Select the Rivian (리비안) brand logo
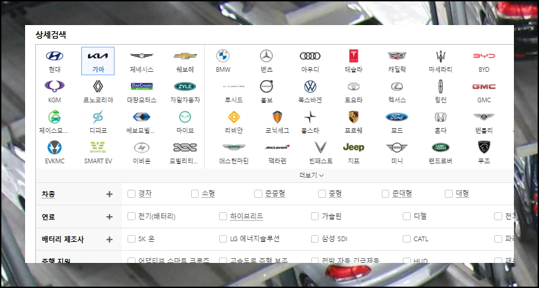Viewport: 539px width, 288px height. (x=234, y=117)
